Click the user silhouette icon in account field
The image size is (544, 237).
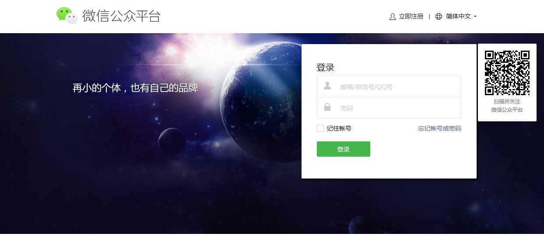(x=327, y=86)
